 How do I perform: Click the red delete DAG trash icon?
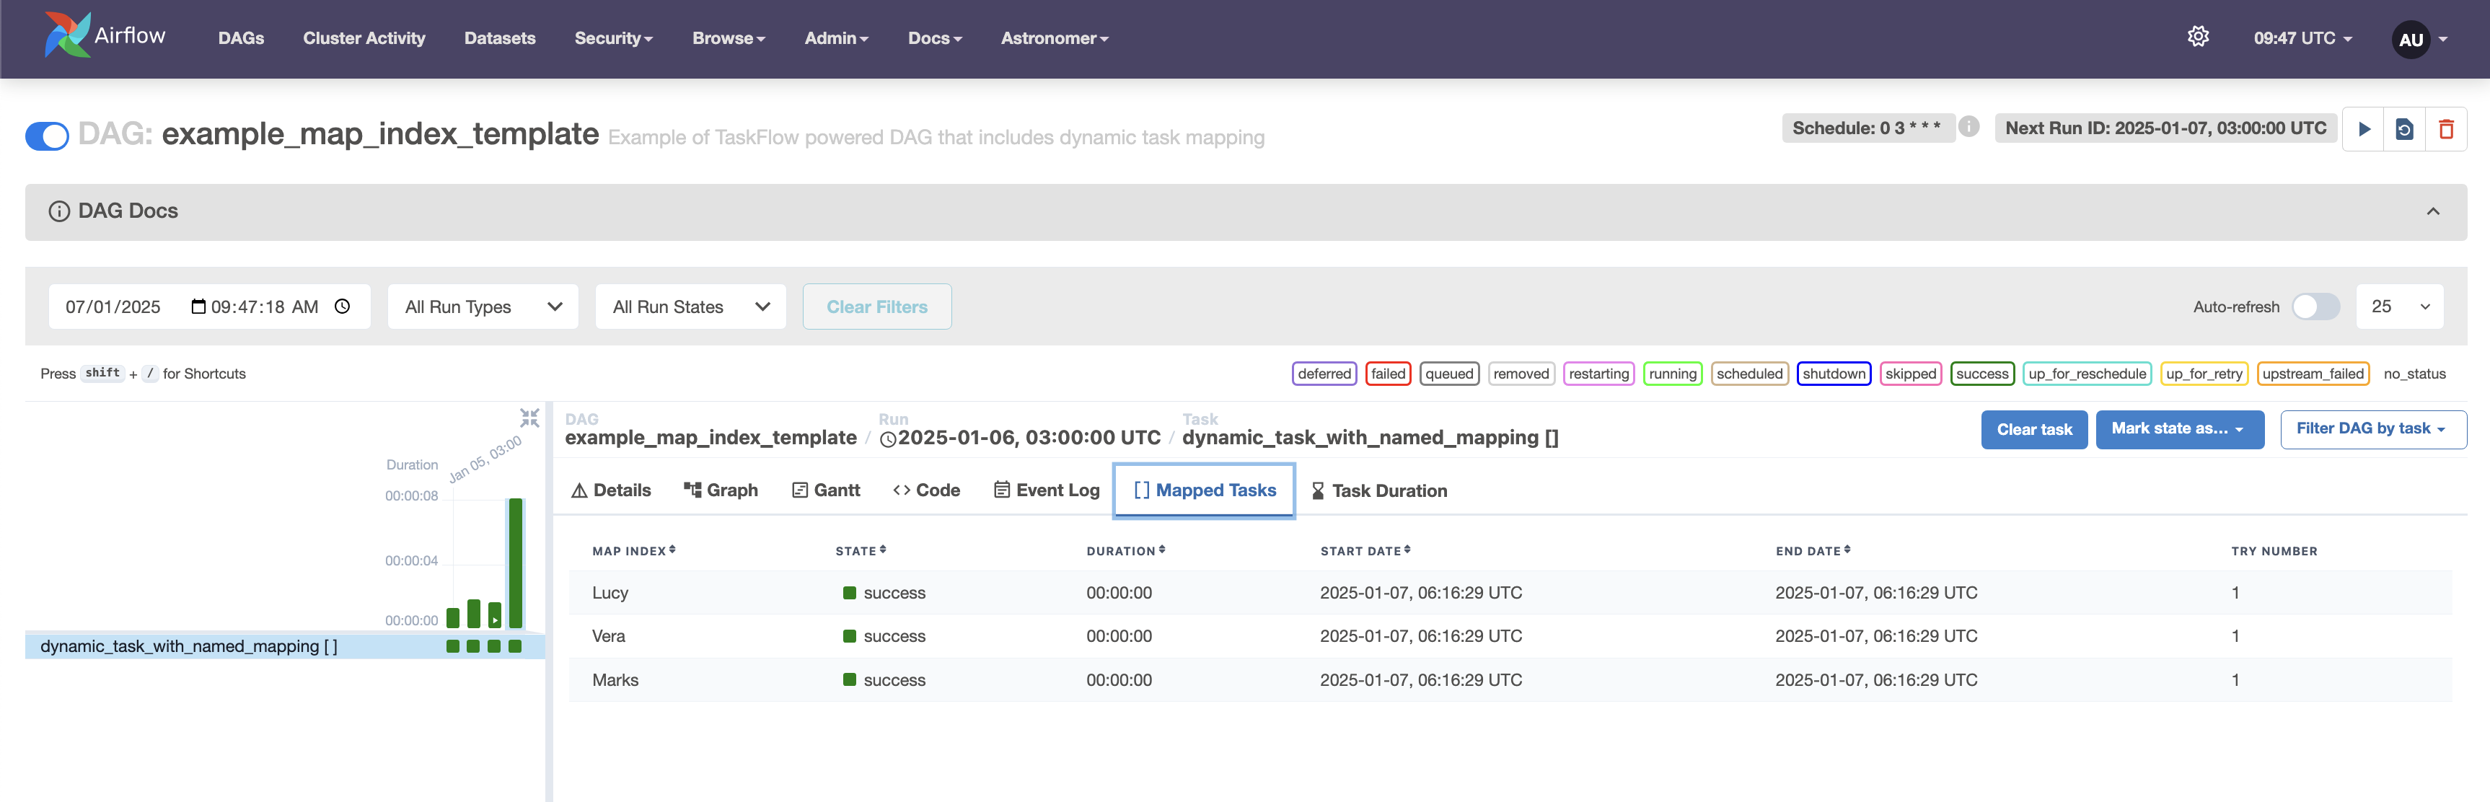tap(2445, 130)
